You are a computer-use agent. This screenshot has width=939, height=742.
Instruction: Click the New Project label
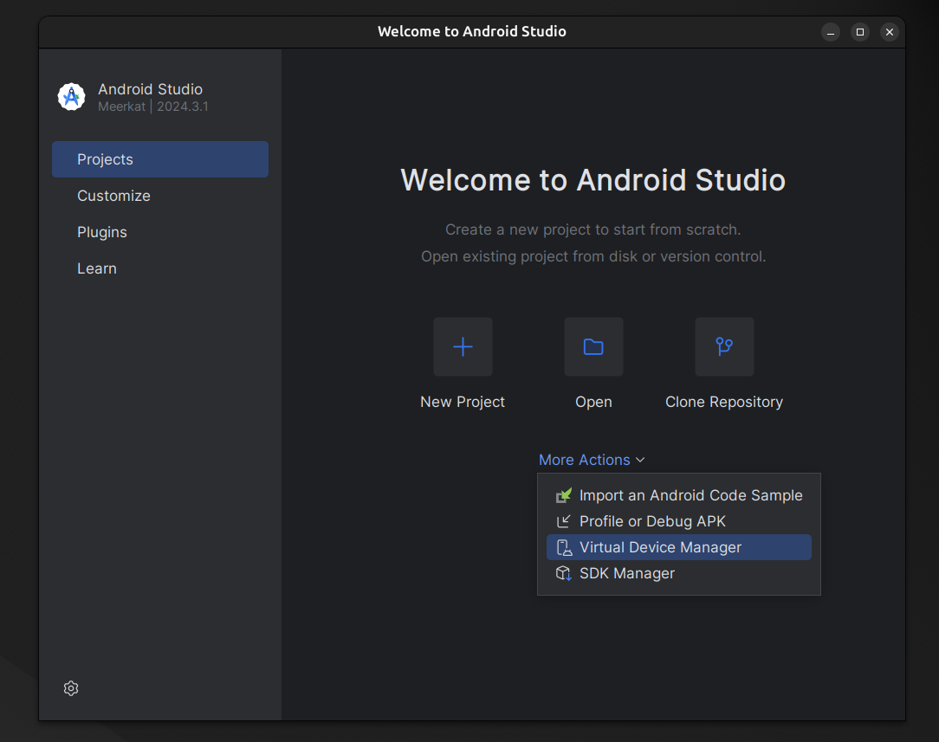pyautogui.click(x=463, y=402)
